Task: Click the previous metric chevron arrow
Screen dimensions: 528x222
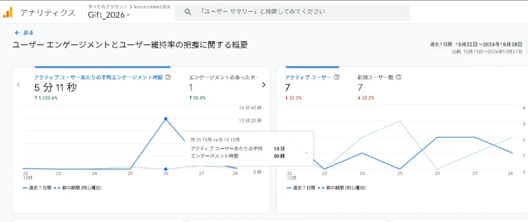Action: 19,85
